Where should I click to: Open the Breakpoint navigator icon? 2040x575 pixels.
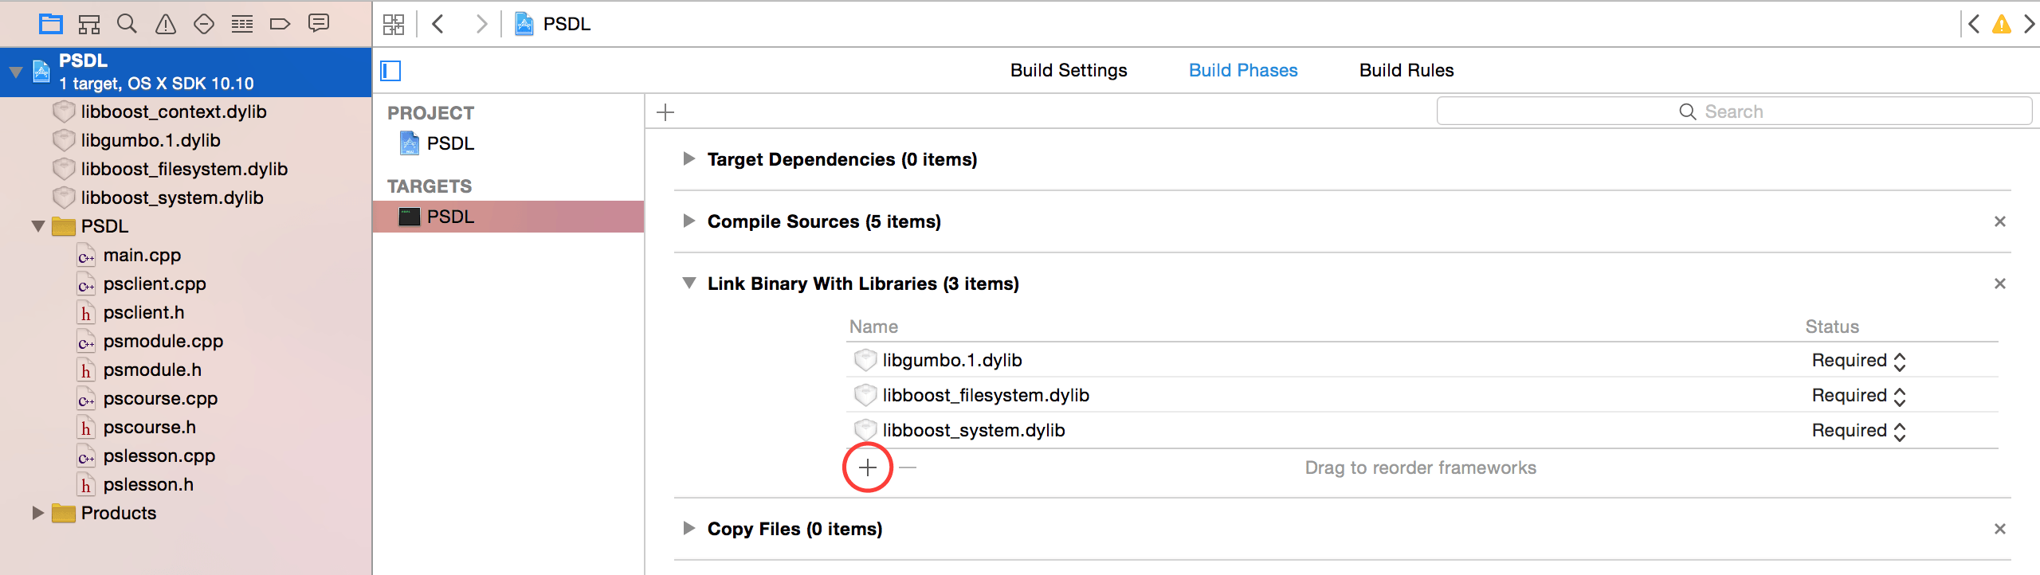point(280,24)
